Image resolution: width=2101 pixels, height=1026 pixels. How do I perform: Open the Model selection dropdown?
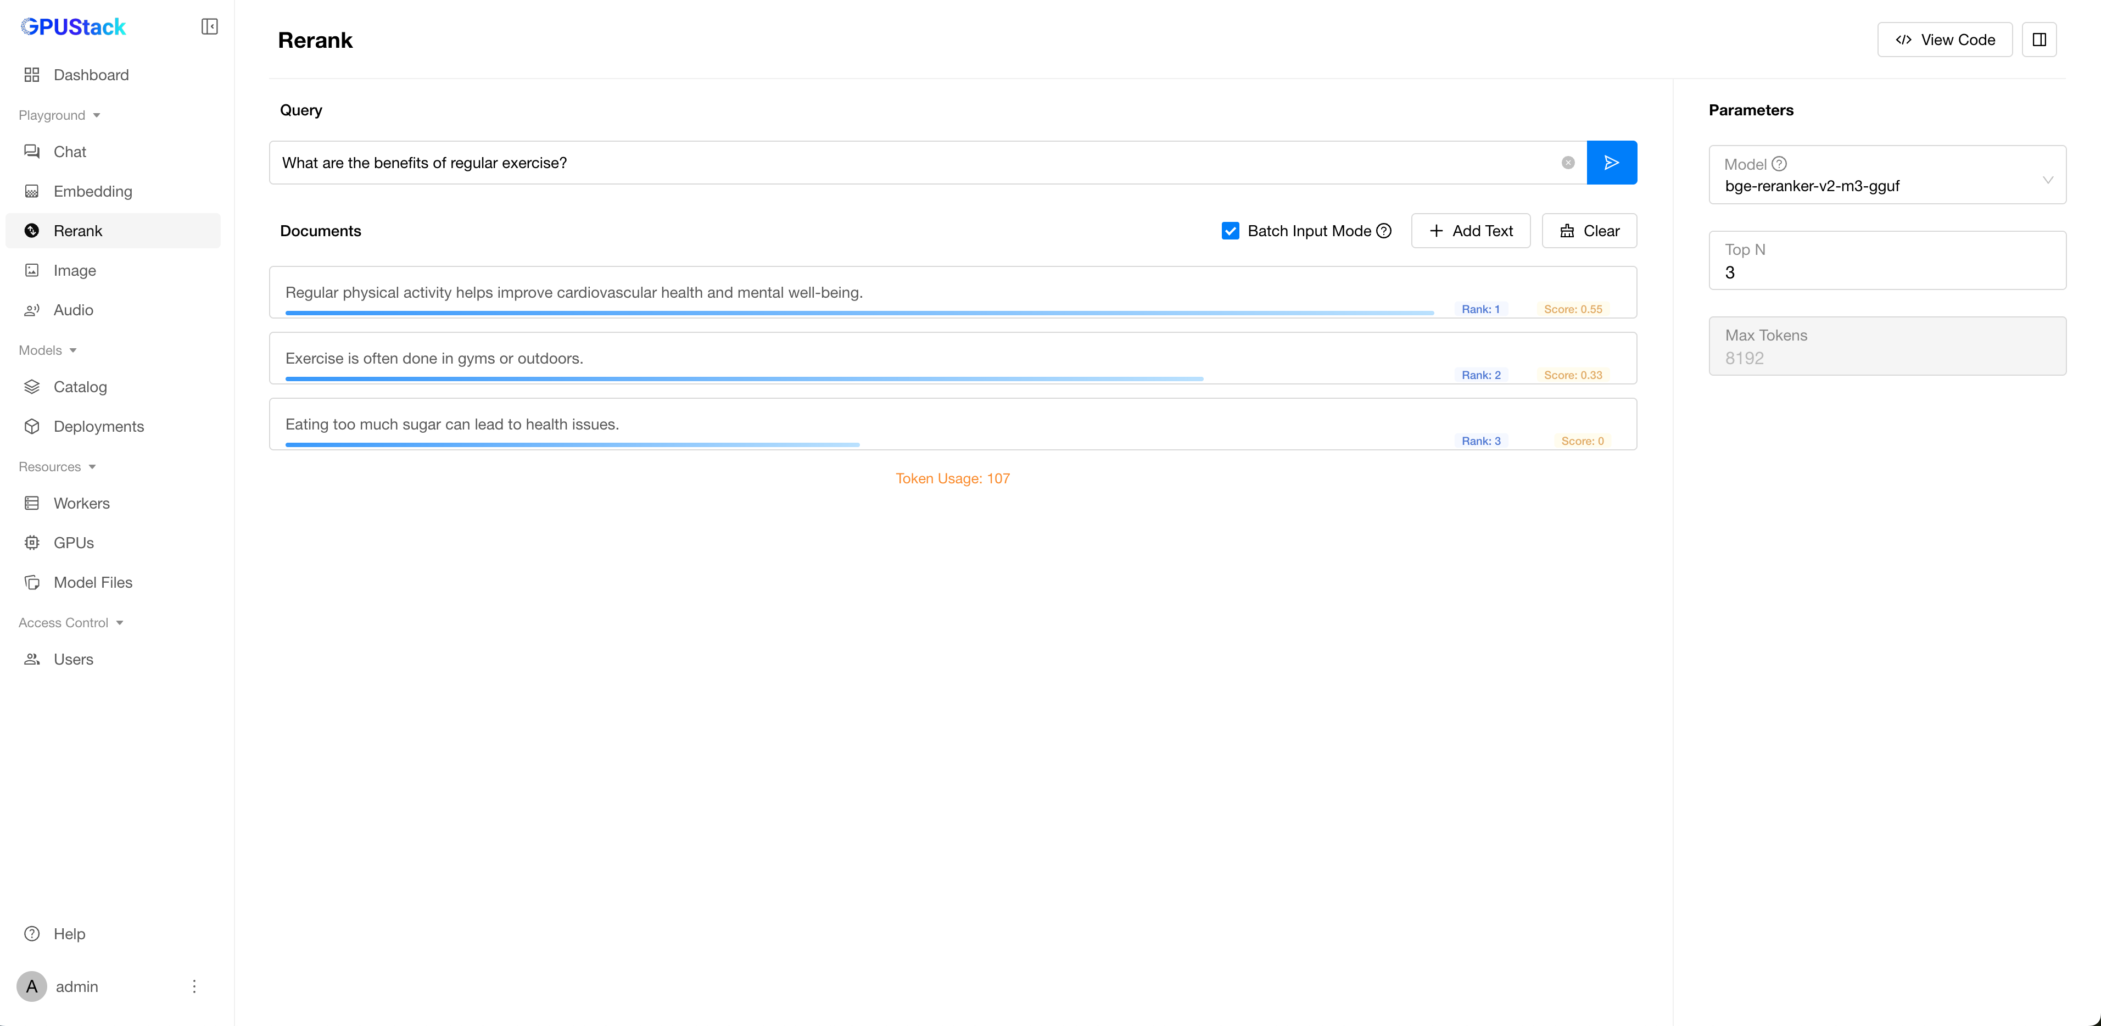1886,175
